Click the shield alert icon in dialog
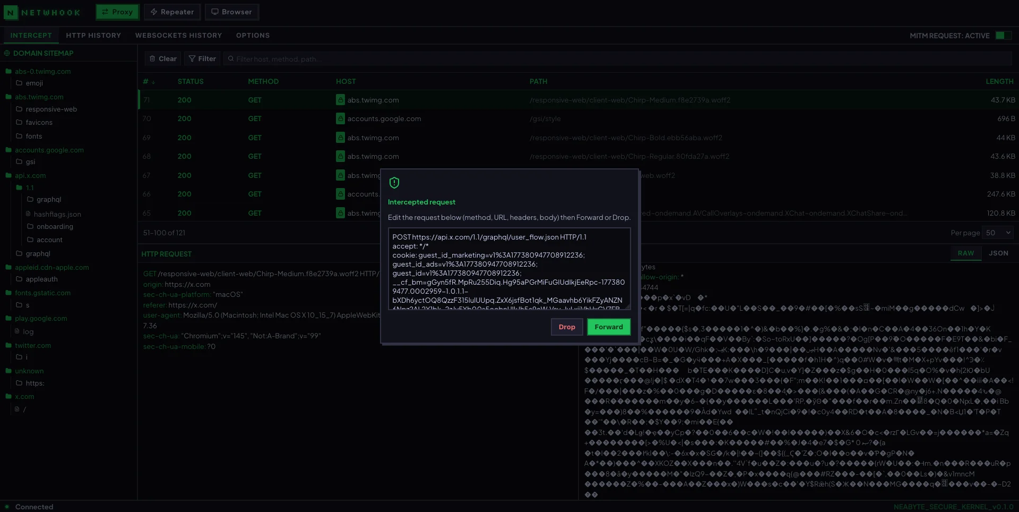Screen dimensions: 1019x512 coord(394,183)
